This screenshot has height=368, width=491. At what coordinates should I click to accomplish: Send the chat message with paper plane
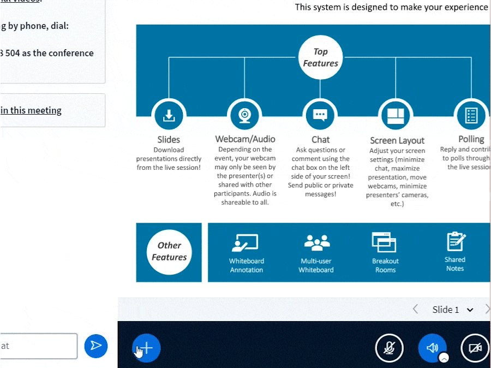(x=96, y=346)
